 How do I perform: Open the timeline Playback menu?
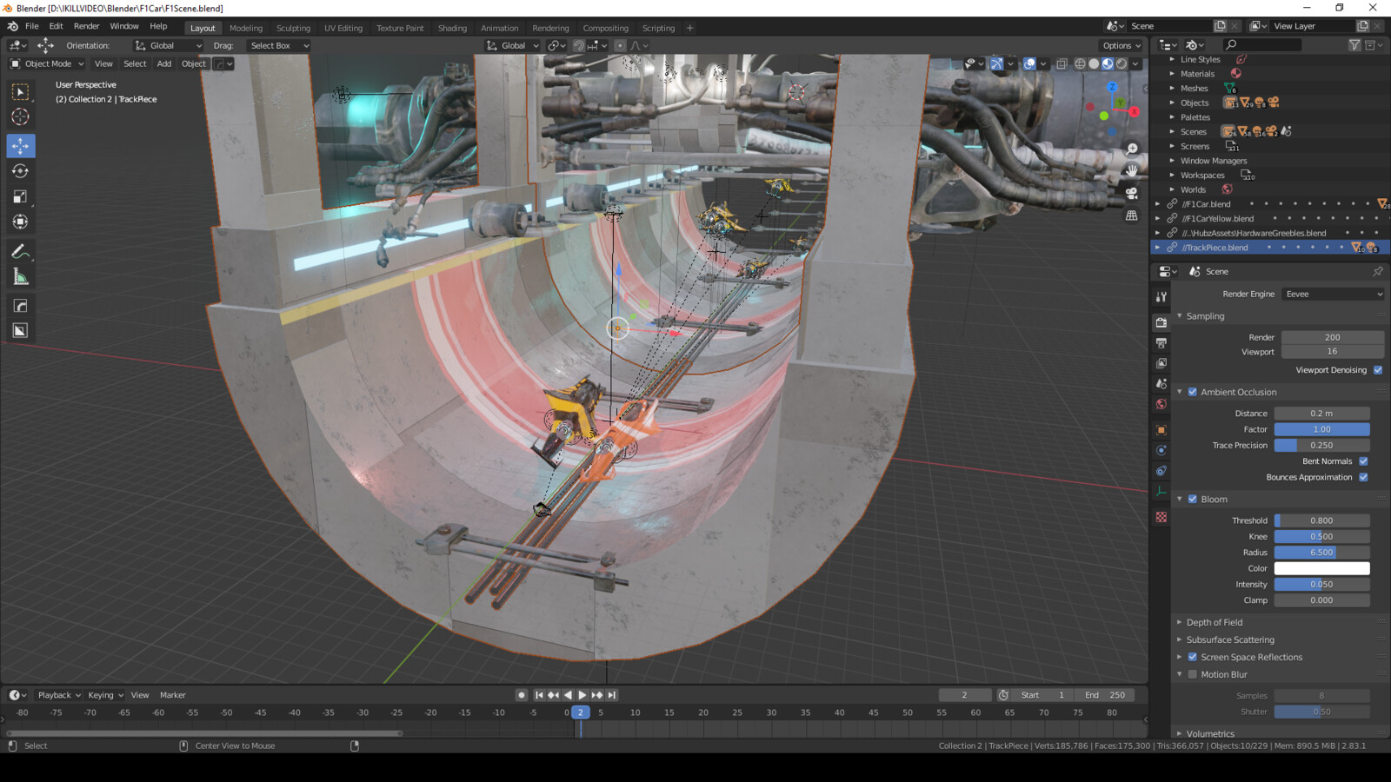coord(58,695)
